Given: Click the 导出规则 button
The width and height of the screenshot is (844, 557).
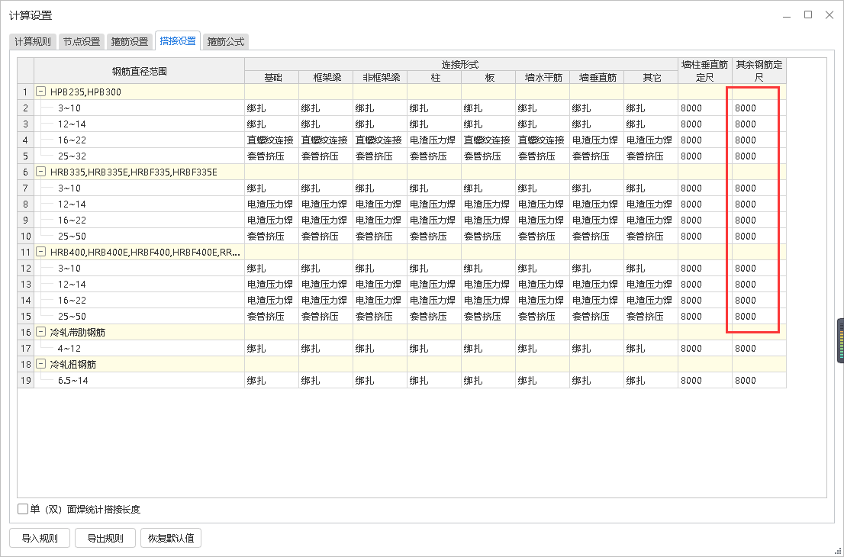Looking at the screenshot, I should point(105,538).
